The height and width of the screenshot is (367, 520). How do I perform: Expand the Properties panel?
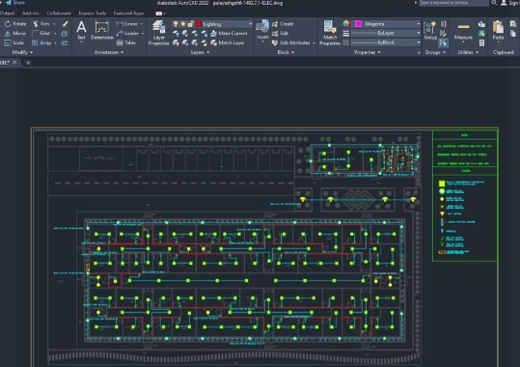pos(368,52)
